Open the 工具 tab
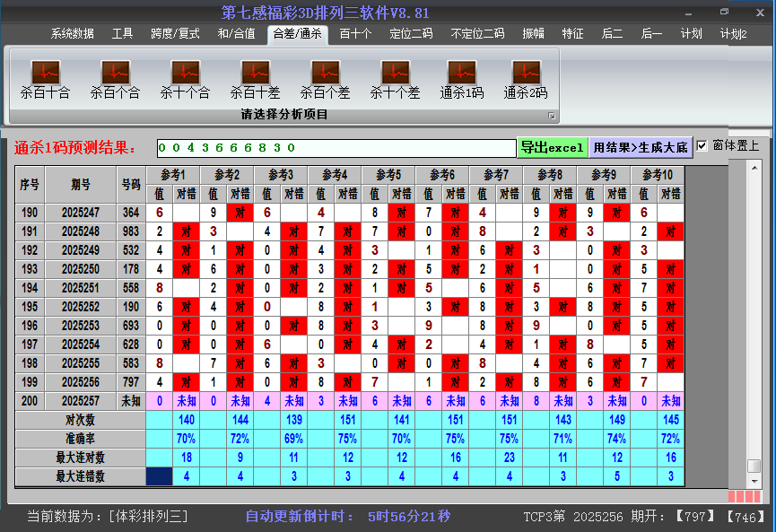 [x=122, y=34]
